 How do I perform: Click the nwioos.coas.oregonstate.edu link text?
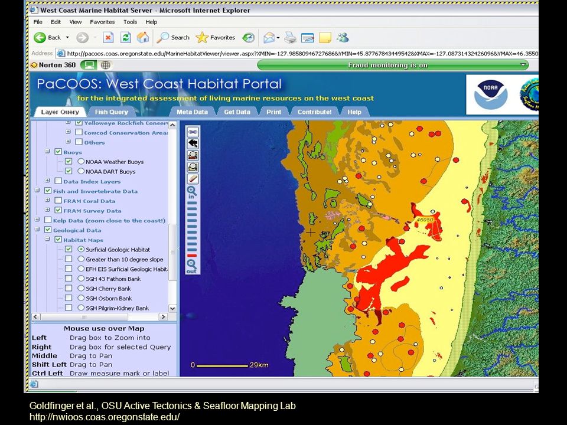(105, 417)
